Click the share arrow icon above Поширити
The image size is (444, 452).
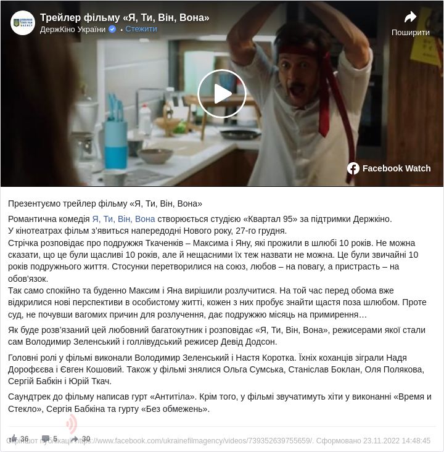410,17
